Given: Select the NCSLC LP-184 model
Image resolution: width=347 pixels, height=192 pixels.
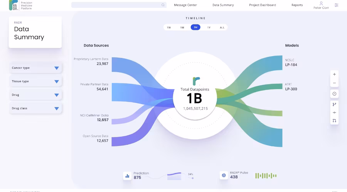Looking at the screenshot, I should (291, 63).
